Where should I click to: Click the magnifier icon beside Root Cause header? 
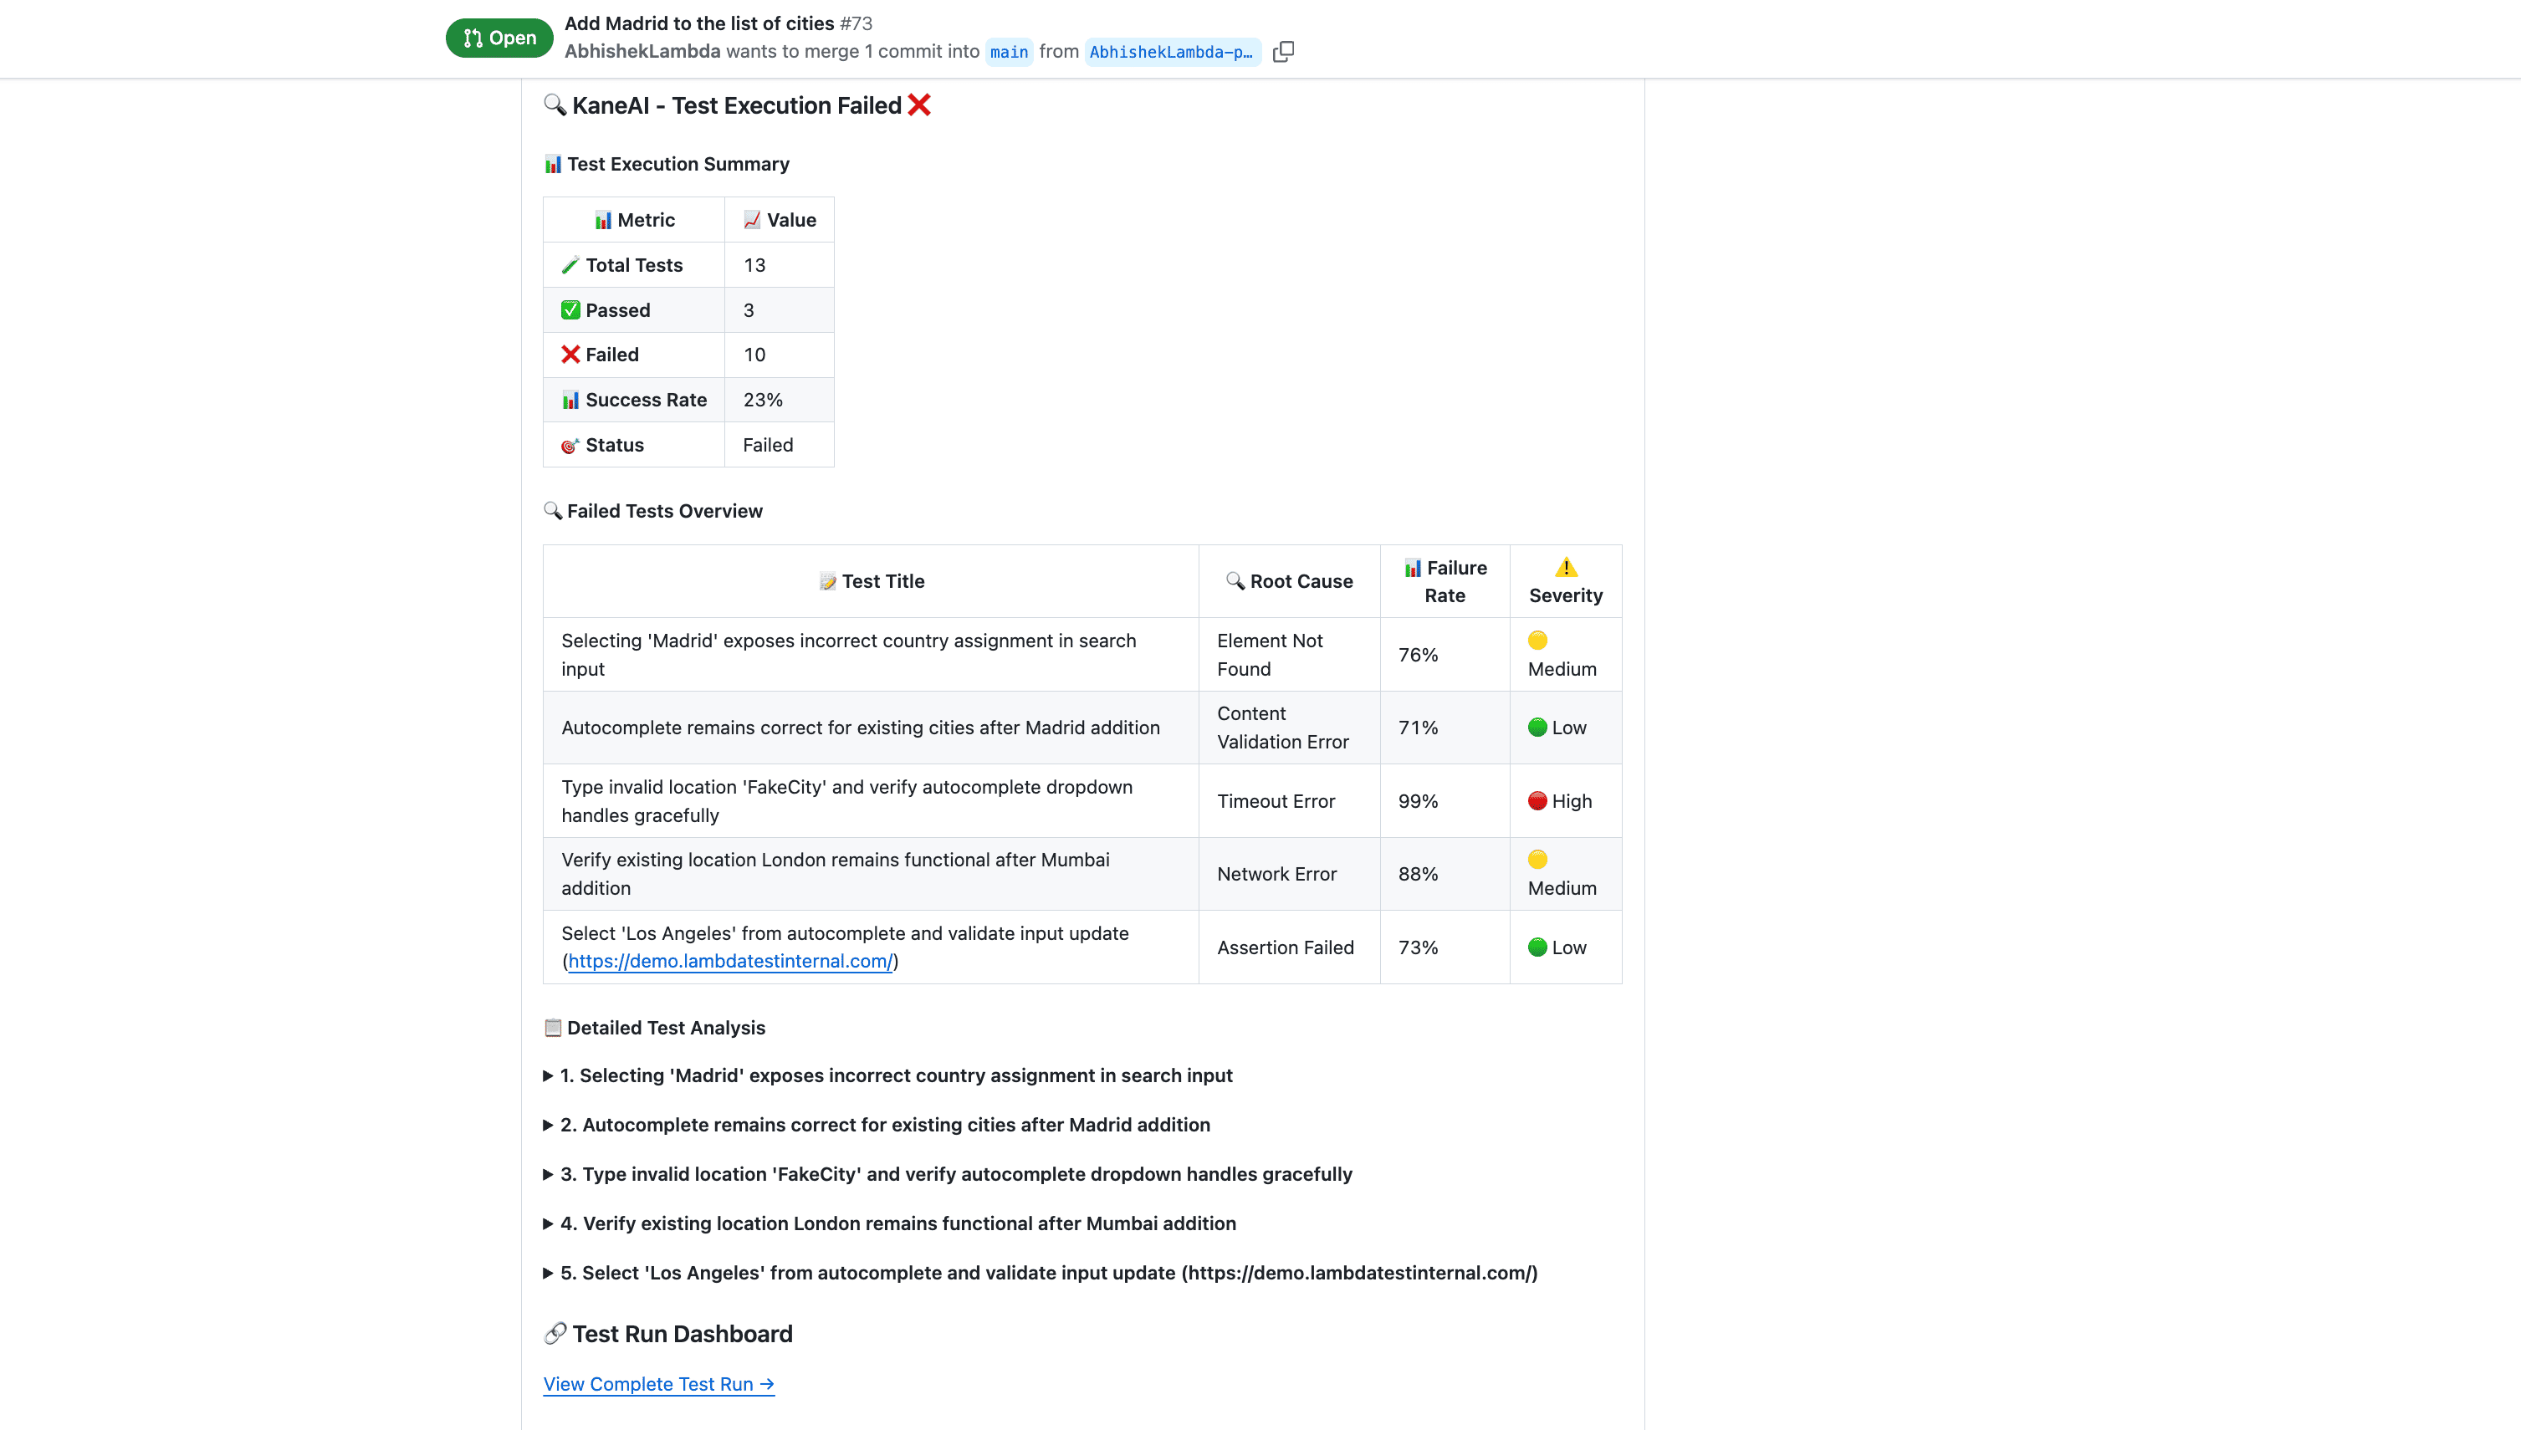[1235, 580]
